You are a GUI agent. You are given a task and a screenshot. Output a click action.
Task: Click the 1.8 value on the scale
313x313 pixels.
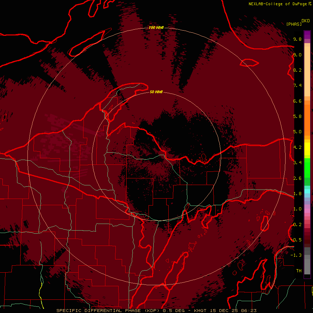pyautogui.click(x=297, y=194)
